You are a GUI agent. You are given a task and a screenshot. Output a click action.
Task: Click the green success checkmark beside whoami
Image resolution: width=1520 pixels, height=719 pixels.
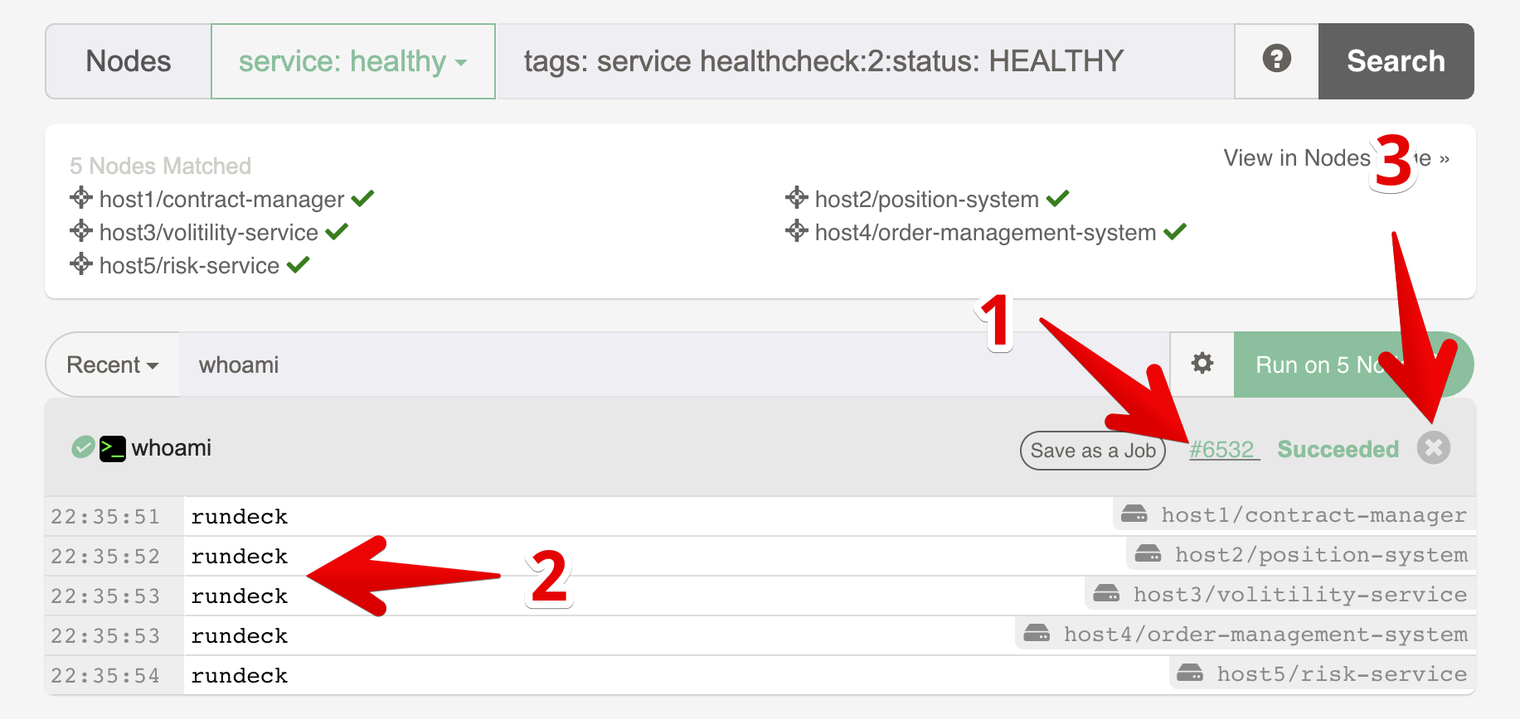pyautogui.click(x=83, y=447)
